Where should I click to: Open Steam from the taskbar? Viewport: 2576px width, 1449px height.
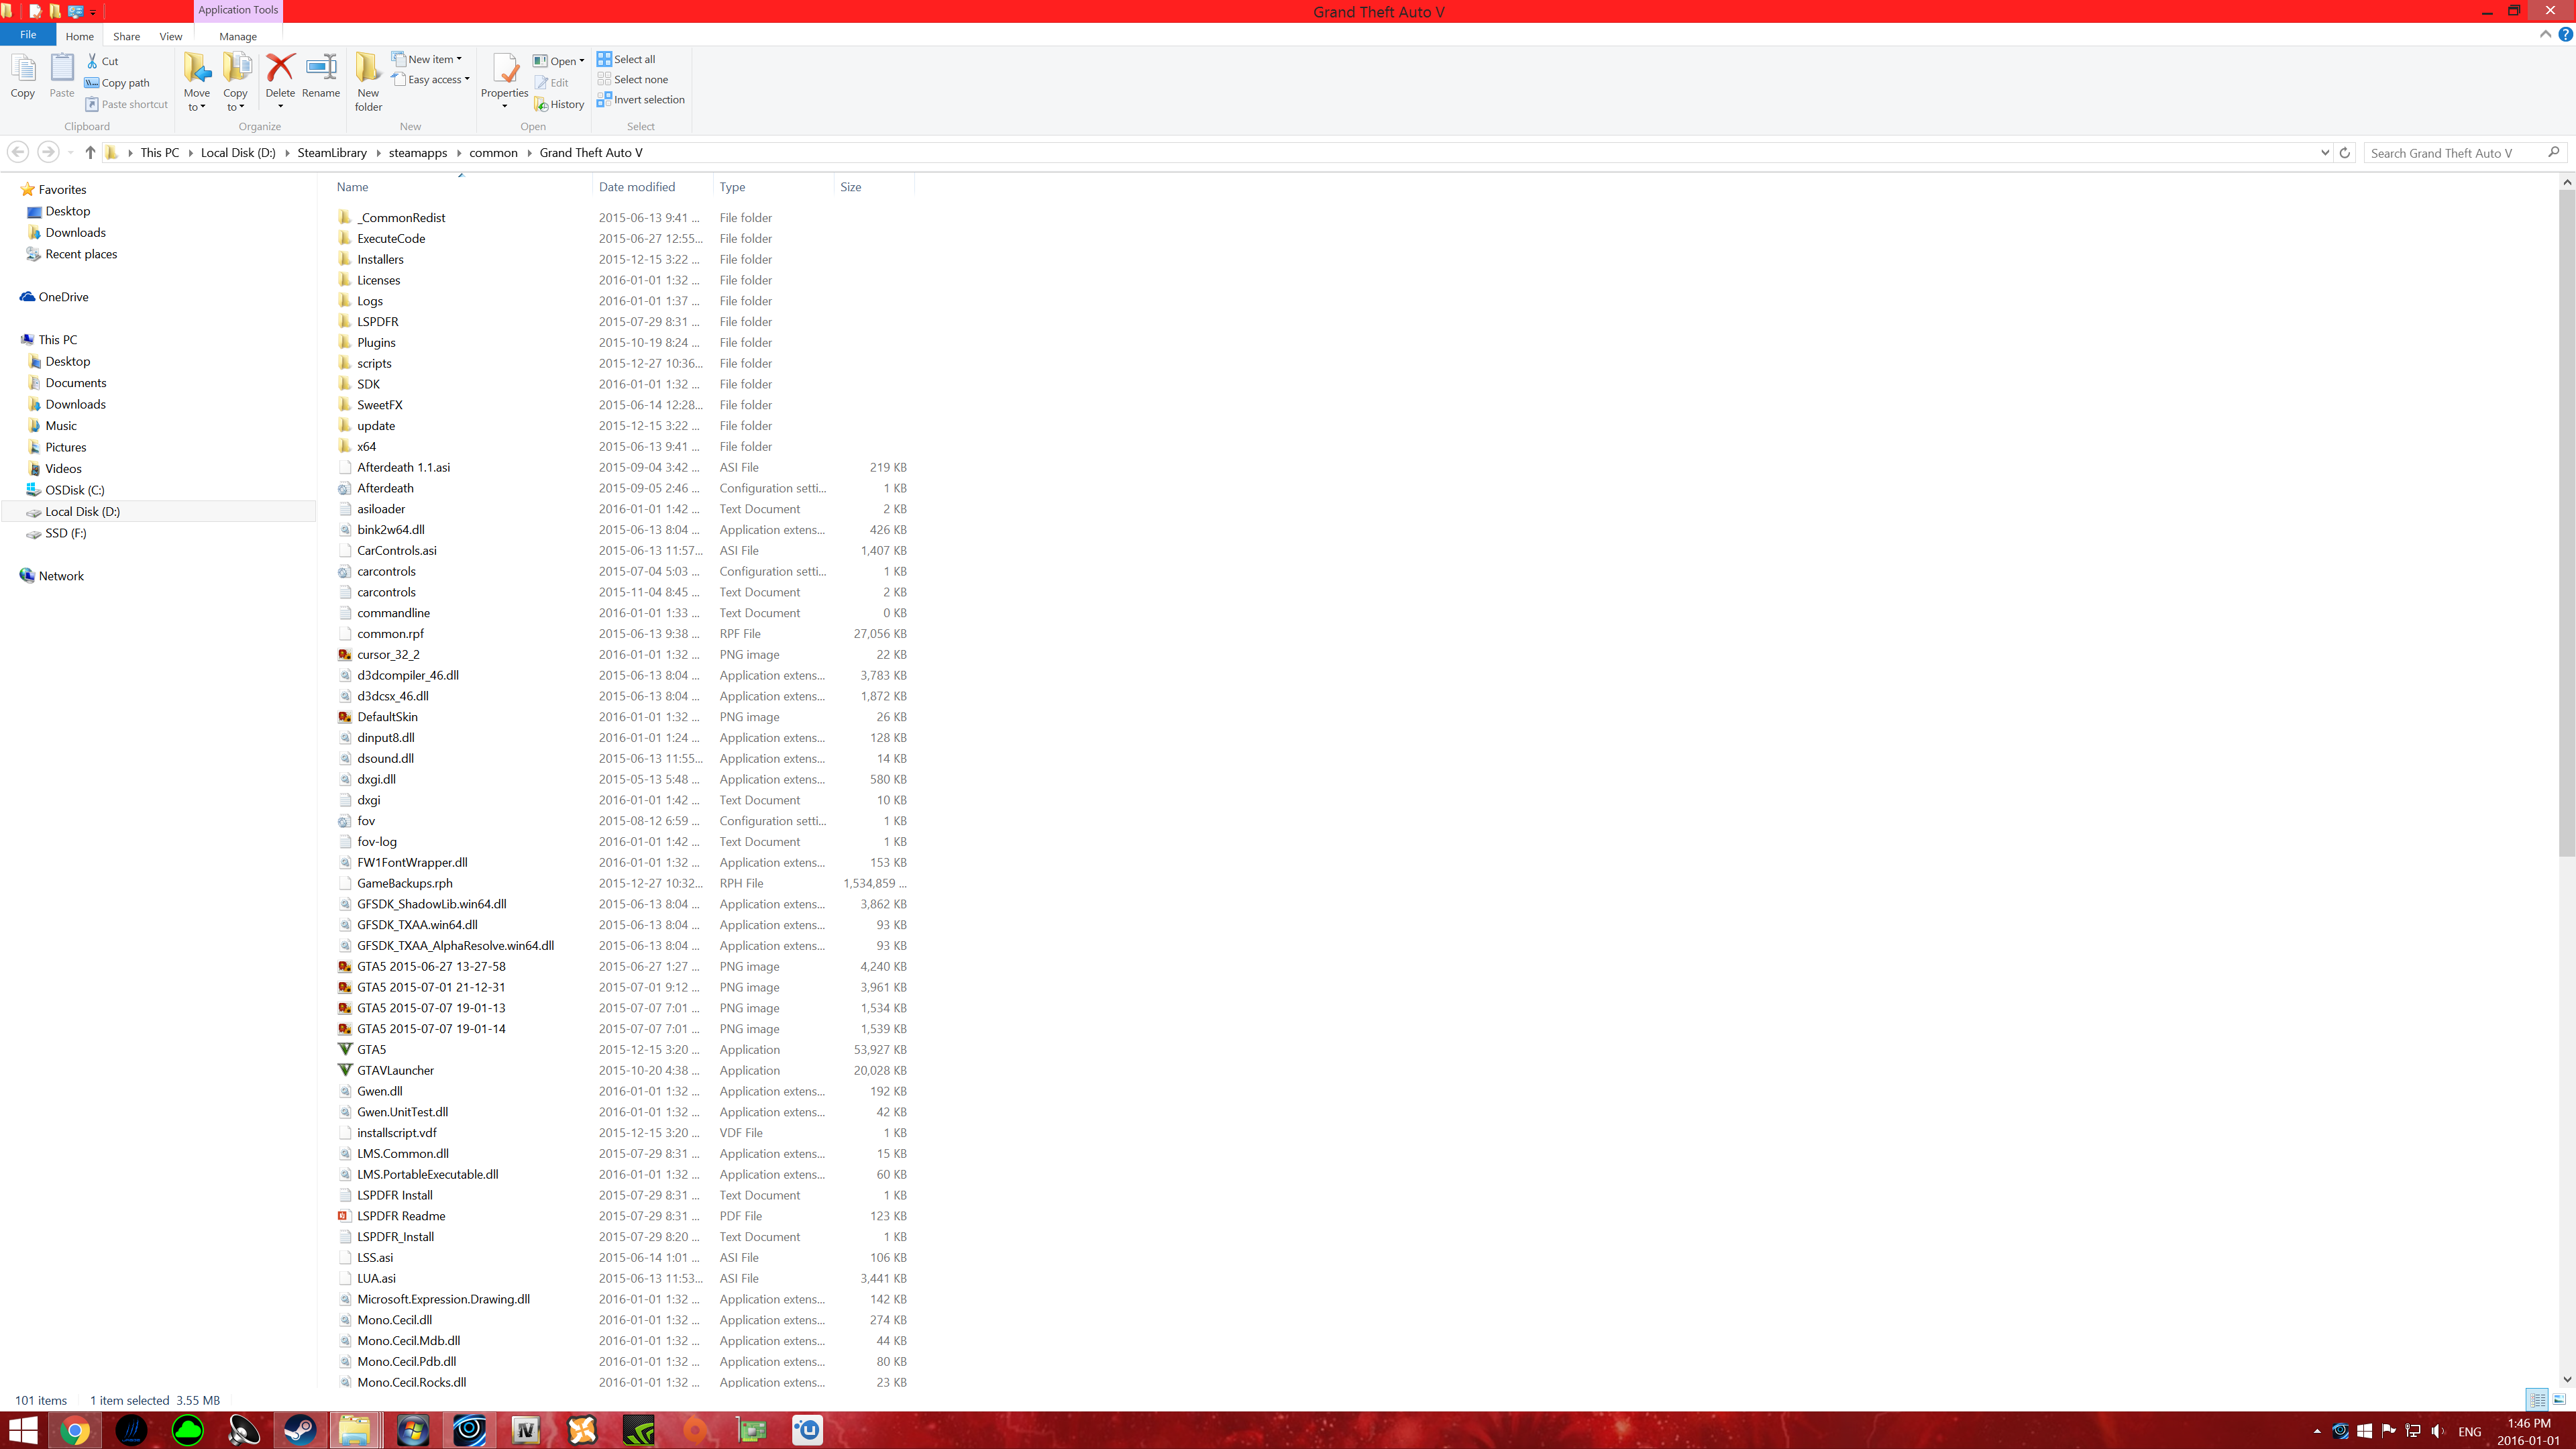coord(299,1430)
